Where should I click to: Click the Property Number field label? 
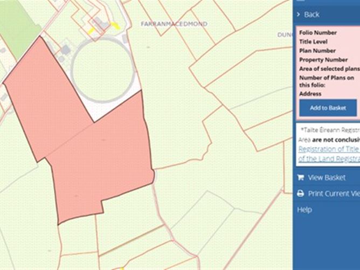(324, 60)
